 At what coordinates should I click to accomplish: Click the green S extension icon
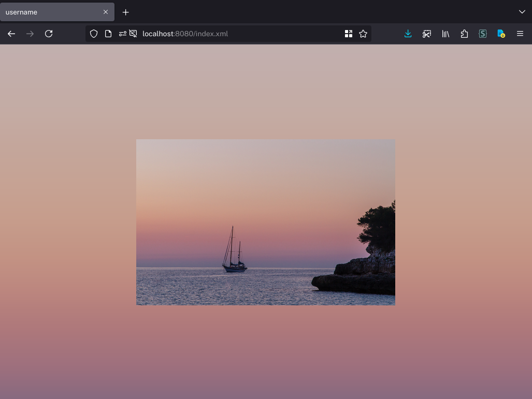[x=483, y=34]
